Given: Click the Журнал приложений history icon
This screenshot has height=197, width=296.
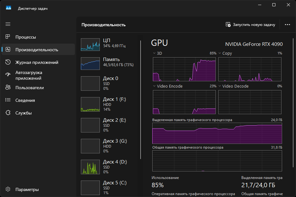Looking at the screenshot, I should [x=8, y=62].
